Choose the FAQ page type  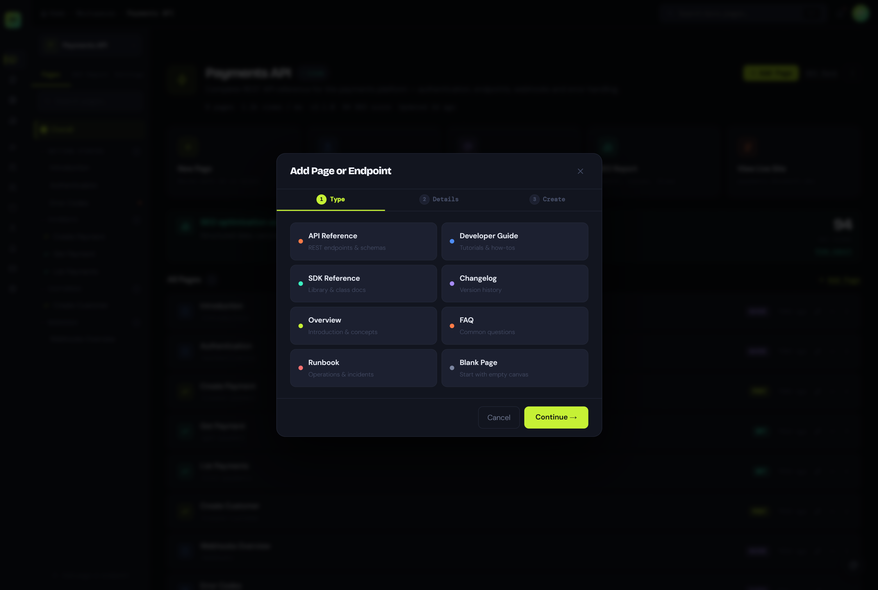coord(514,325)
